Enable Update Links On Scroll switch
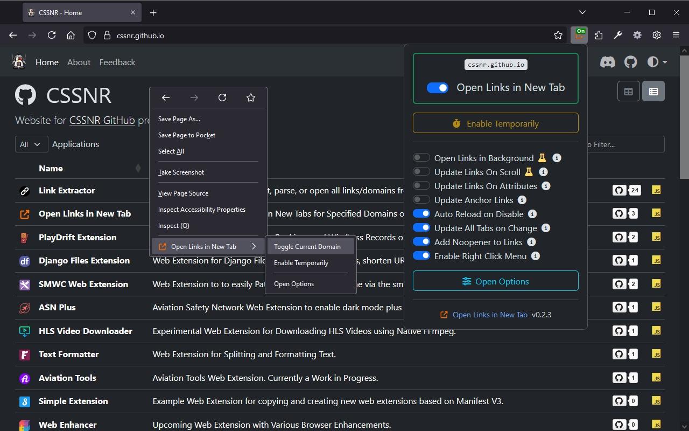The width and height of the screenshot is (689, 431). [421, 172]
